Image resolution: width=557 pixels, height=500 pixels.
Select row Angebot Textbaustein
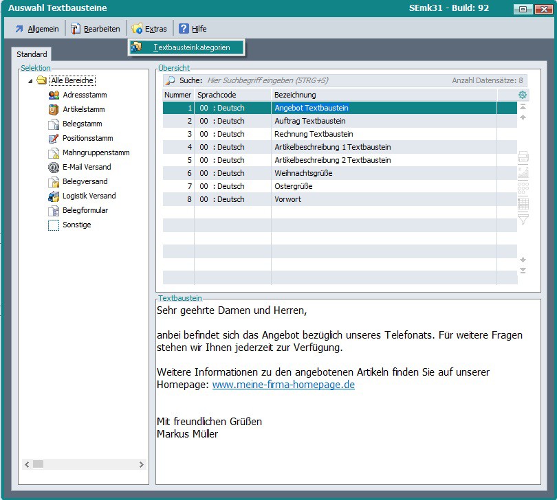click(340, 108)
